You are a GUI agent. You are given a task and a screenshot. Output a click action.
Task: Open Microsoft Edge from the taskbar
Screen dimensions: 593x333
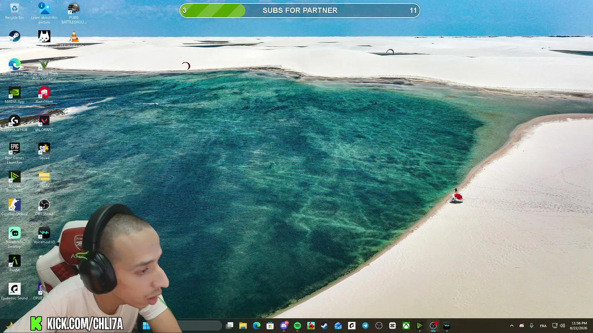coord(256,326)
